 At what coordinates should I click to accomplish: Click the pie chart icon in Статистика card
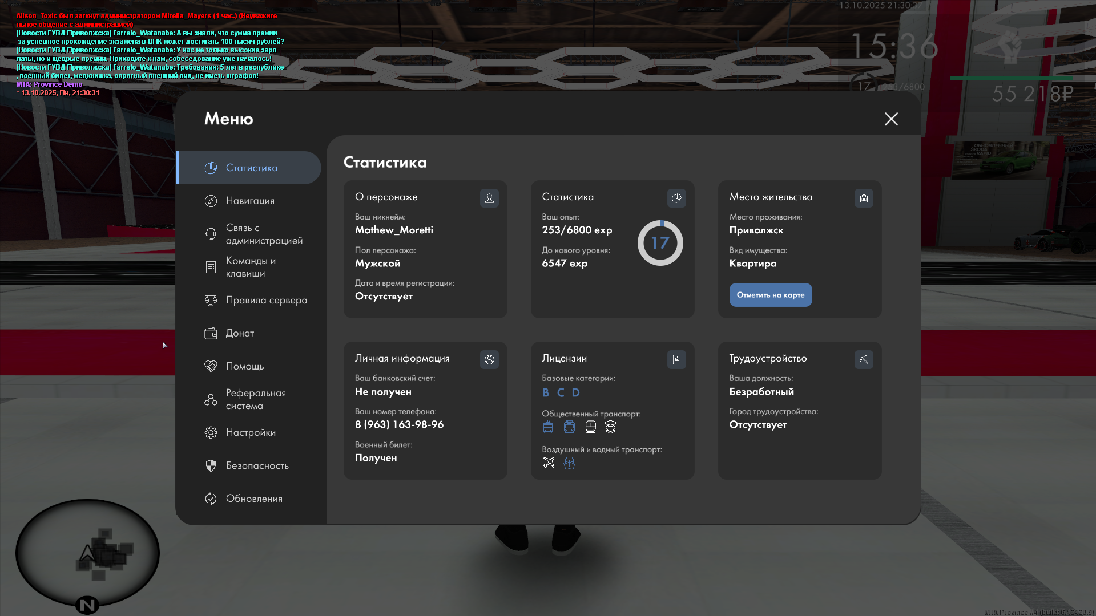click(676, 198)
